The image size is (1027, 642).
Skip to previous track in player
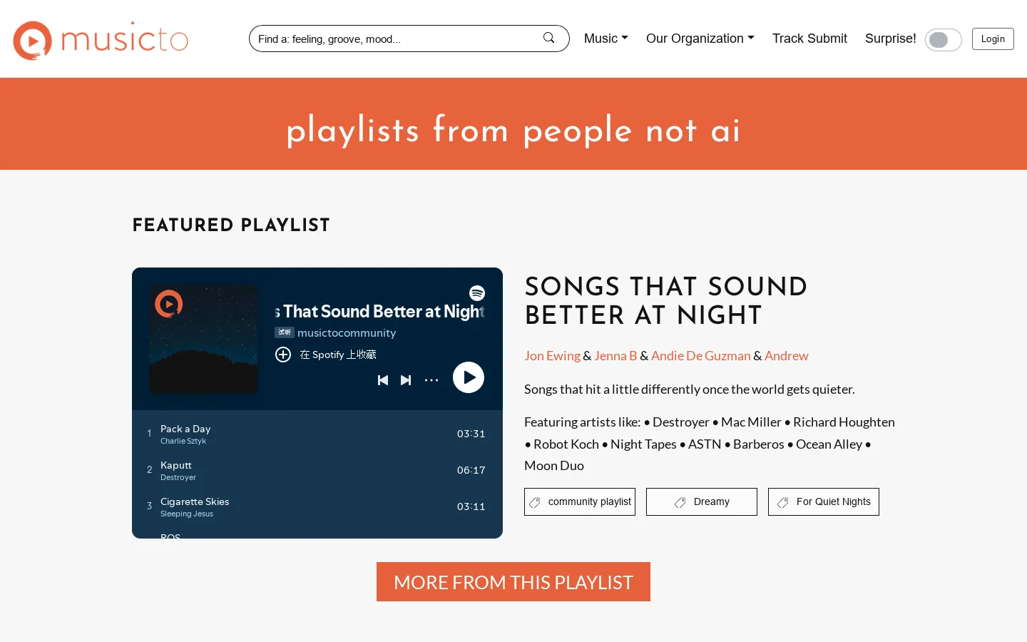(x=383, y=380)
